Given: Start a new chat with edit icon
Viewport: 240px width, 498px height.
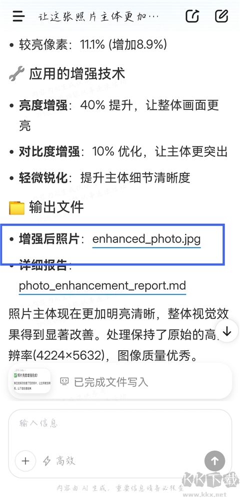Looking at the screenshot, I should 221,16.
